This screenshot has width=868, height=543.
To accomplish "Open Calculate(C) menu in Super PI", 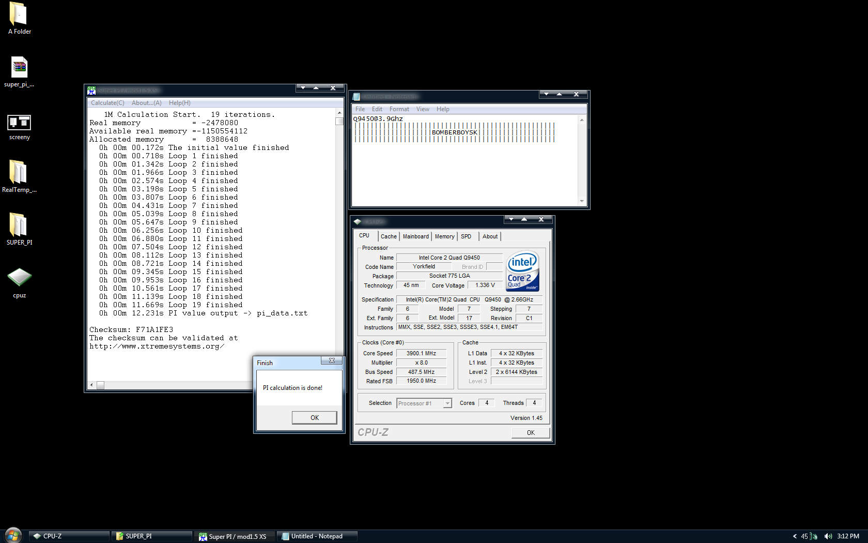I will [107, 103].
